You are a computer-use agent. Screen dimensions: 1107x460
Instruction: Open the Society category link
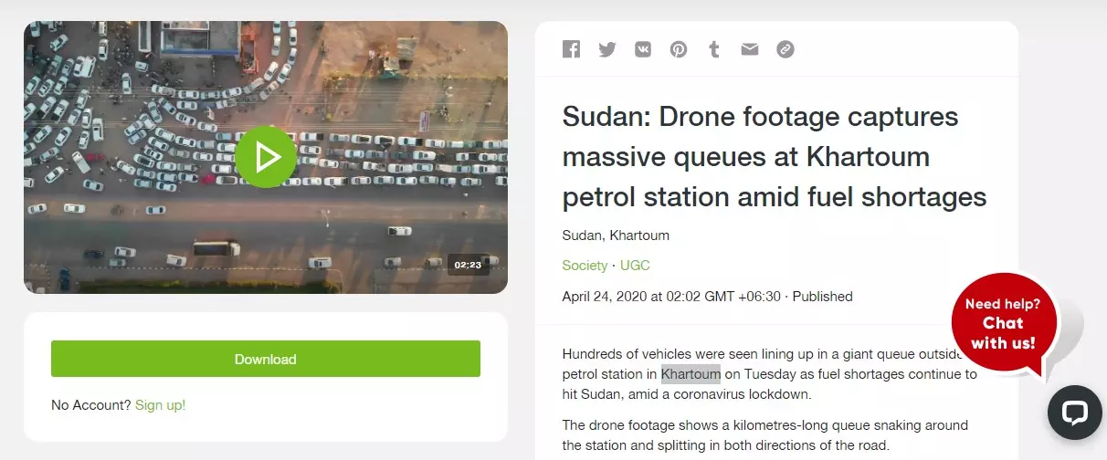click(585, 266)
